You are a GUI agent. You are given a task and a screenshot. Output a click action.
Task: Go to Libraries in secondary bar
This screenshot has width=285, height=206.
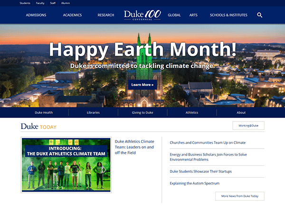tap(93, 112)
